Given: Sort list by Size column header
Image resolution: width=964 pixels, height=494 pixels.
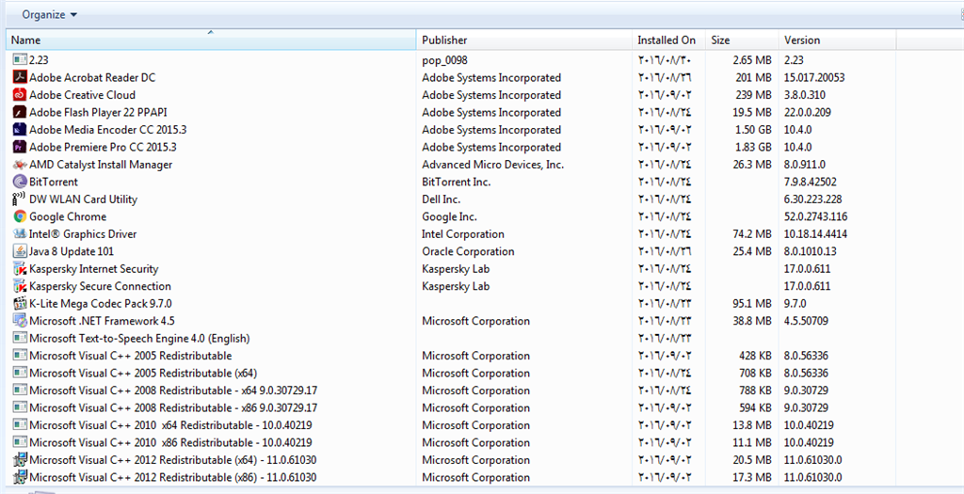Looking at the screenshot, I should click(x=742, y=40).
